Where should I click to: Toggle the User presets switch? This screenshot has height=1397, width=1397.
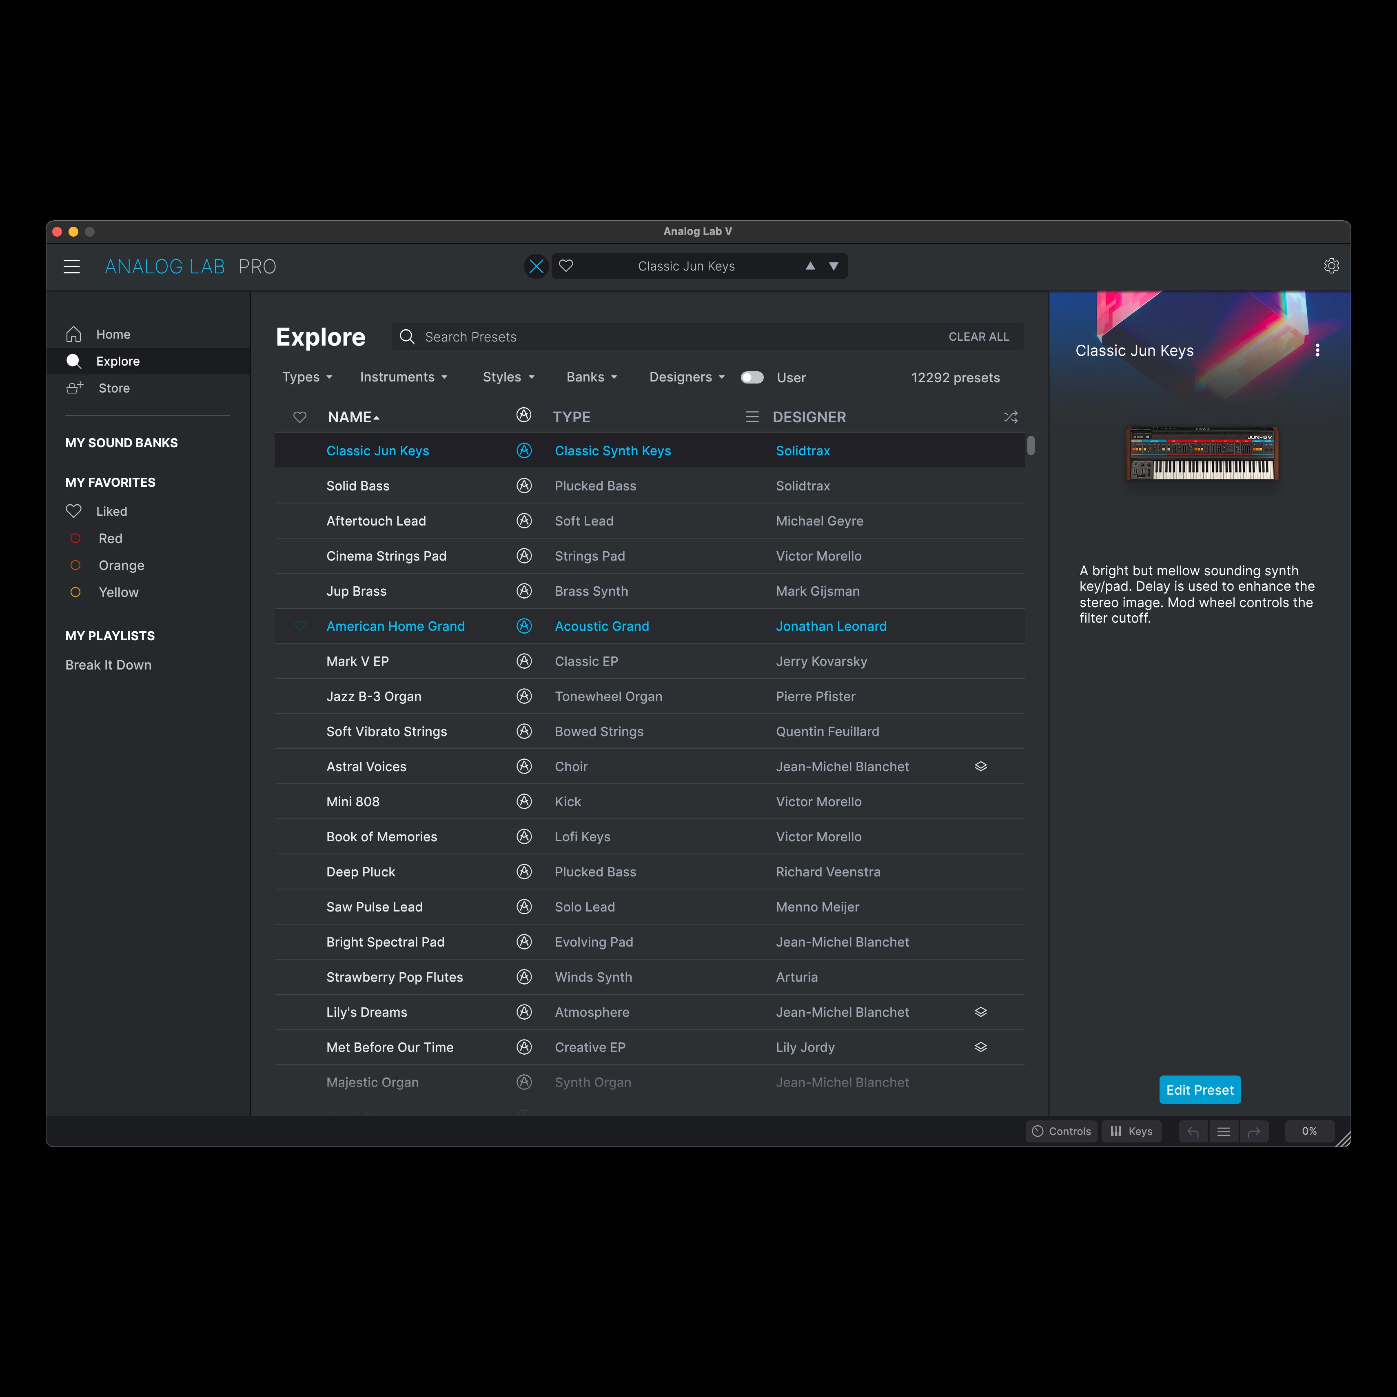pos(752,377)
